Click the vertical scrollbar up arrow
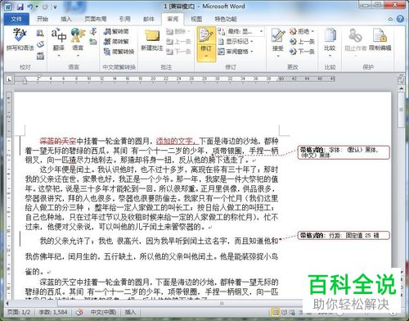Screen dimensions: 409x321 coord(401,88)
